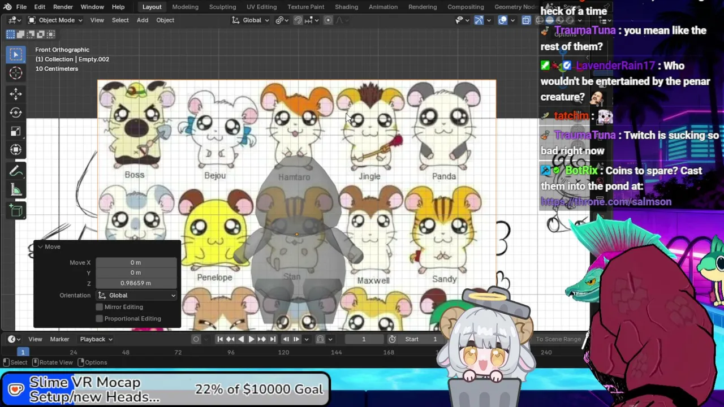724x407 pixels.
Task: Toggle proportional editing in header
Action: [328, 20]
